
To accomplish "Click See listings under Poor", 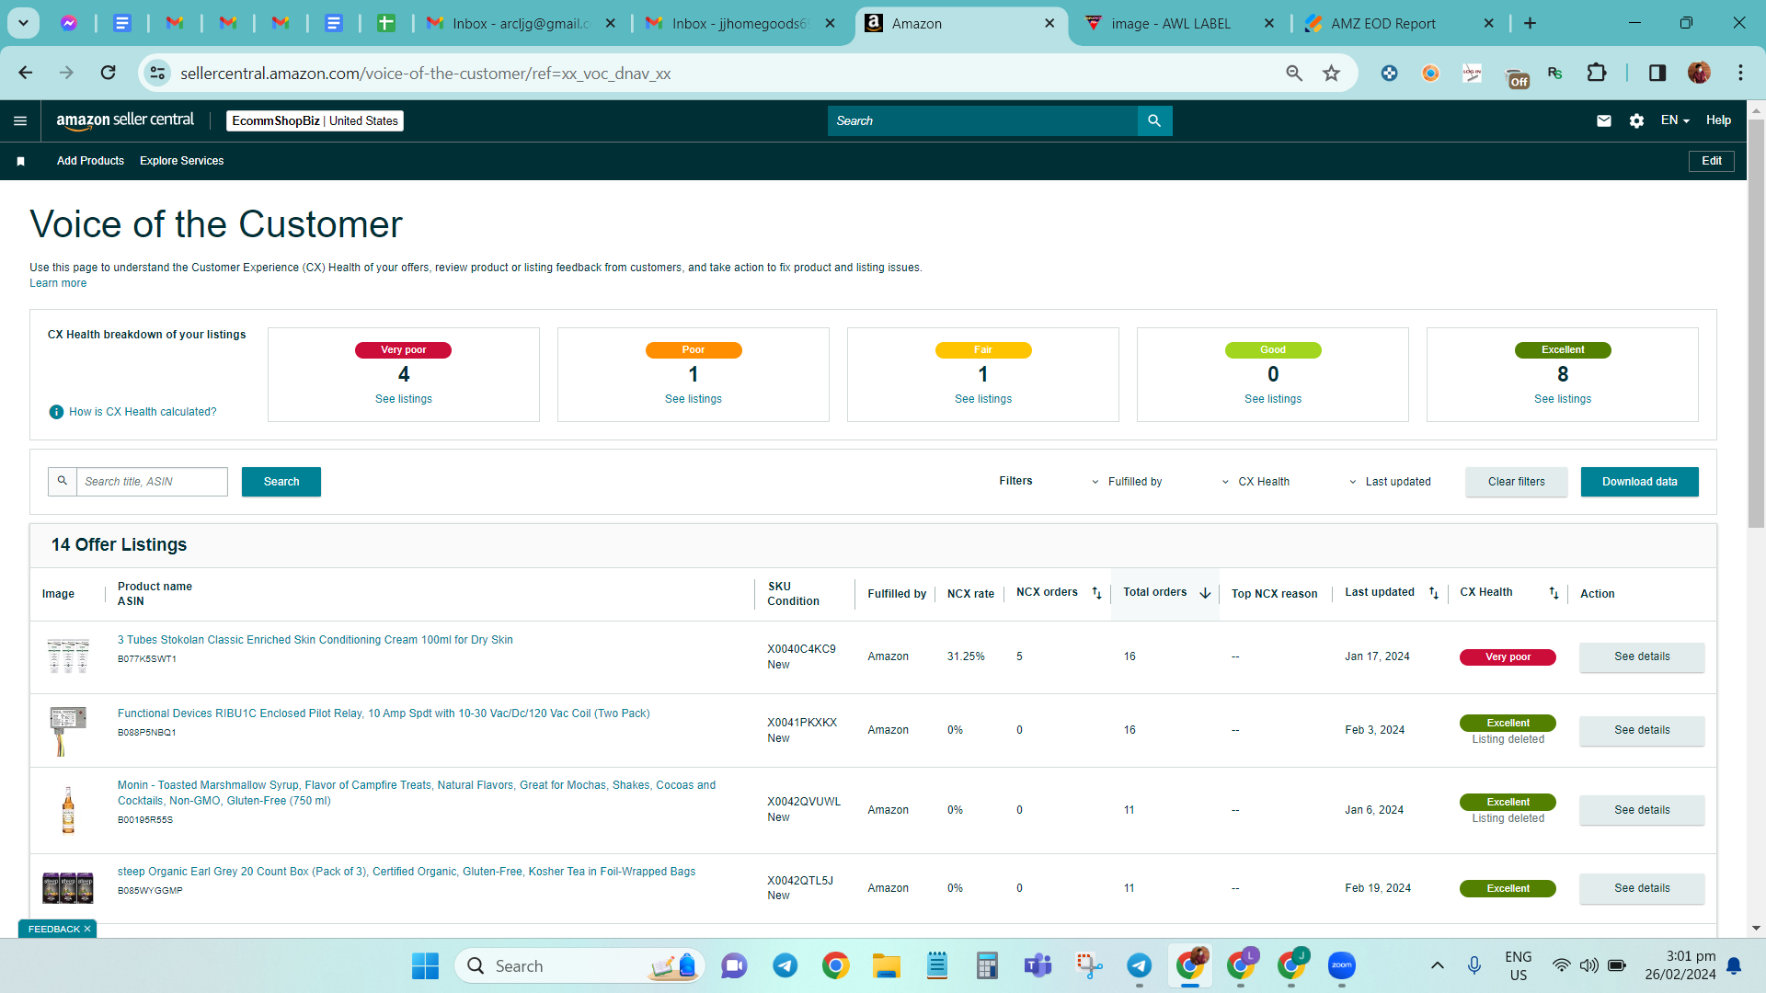I will pyautogui.click(x=694, y=399).
